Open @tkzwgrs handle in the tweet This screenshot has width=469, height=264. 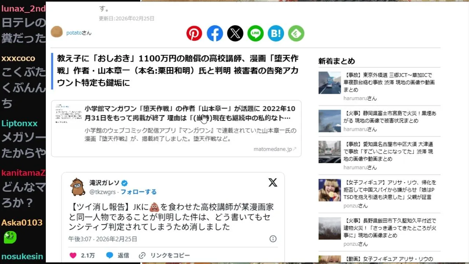point(102,192)
